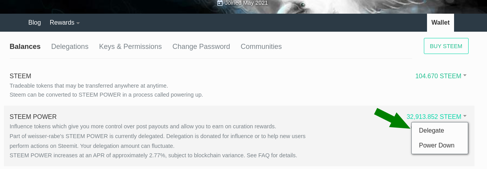Open the Keys & Permissions tab
The width and height of the screenshot is (487, 169).
[x=131, y=47]
